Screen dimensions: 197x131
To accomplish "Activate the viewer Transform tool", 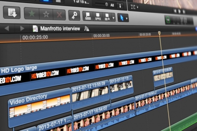I will (x=133, y=7).
